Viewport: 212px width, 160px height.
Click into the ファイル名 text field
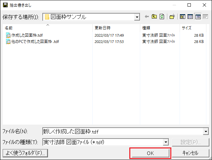[123, 131]
